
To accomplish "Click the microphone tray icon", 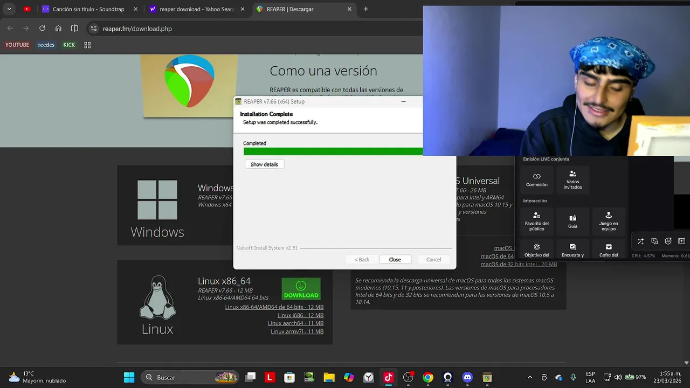I will tap(573, 377).
